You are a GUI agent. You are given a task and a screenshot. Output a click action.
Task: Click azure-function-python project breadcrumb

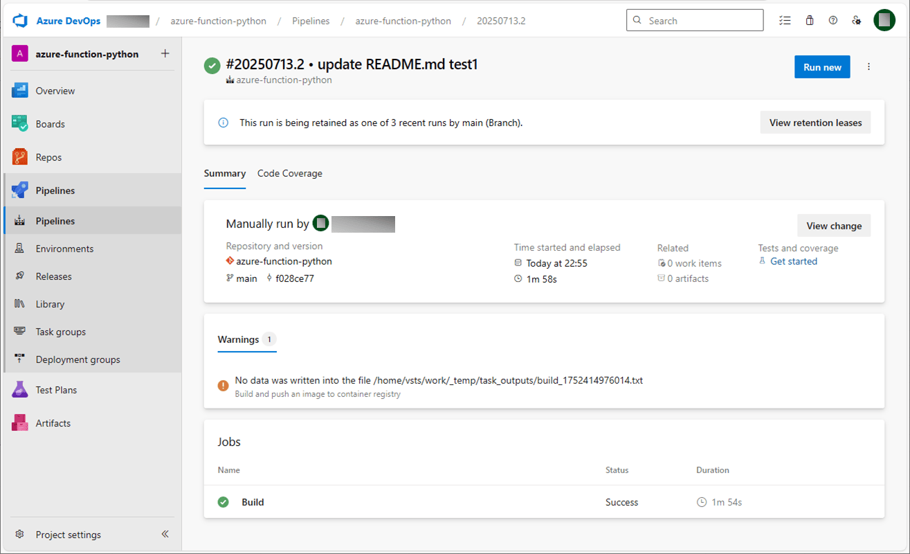click(x=219, y=21)
